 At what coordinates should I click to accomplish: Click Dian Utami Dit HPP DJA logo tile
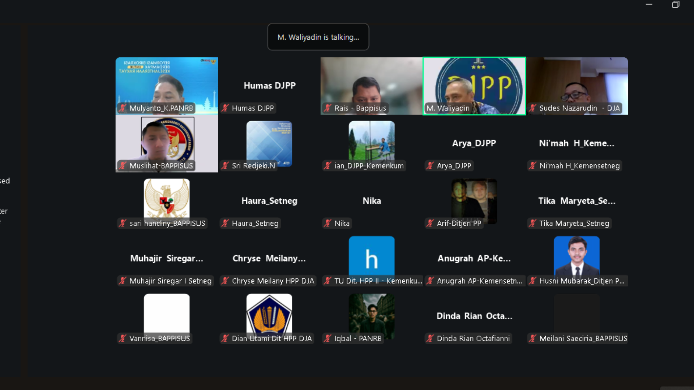(x=269, y=313)
